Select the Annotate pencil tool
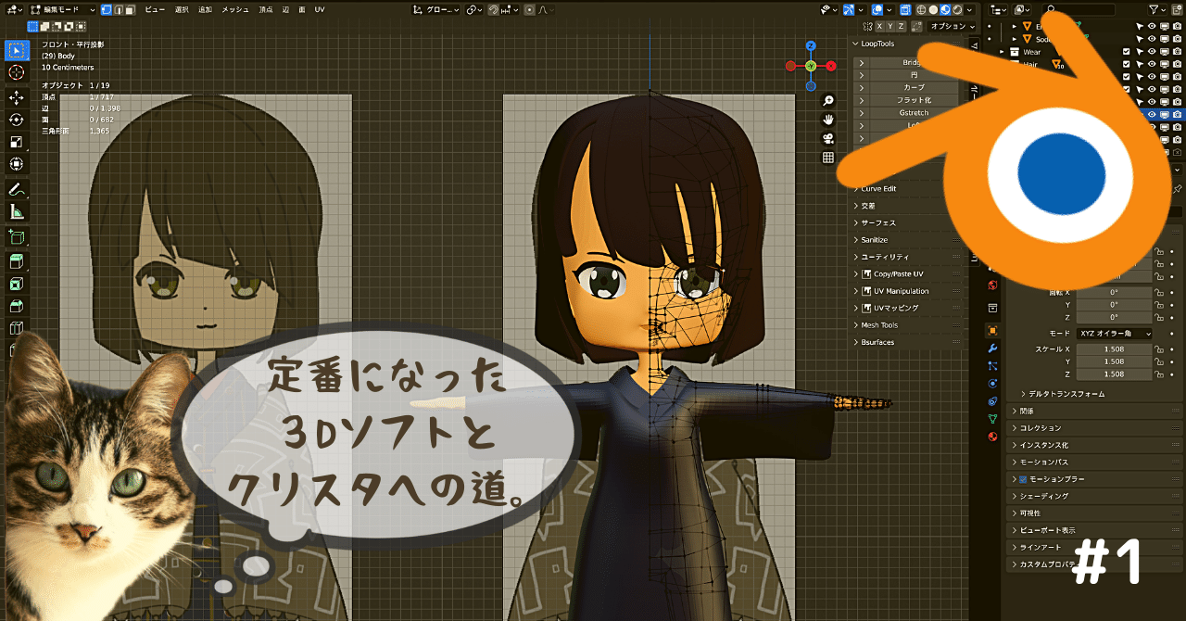1186x621 pixels. click(16, 189)
